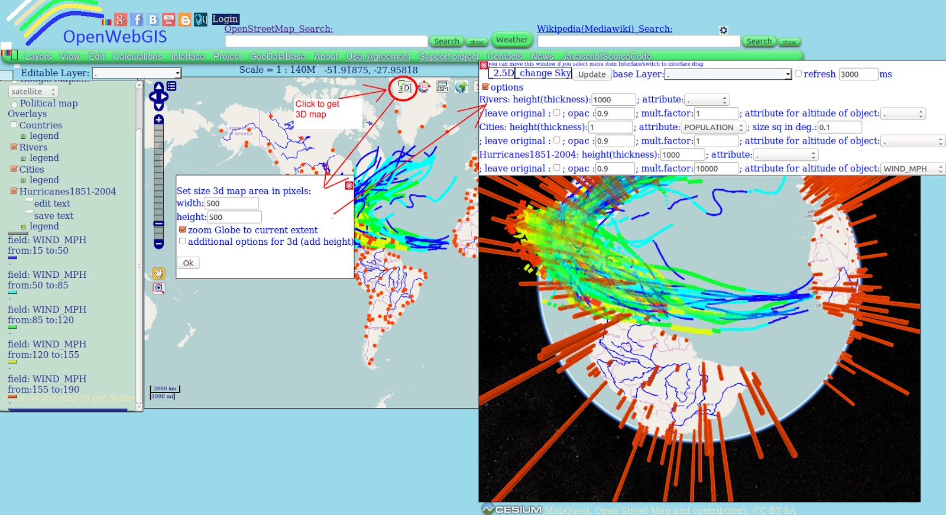Open the Cities POPULATION attribute dropdown
Image resolution: width=946 pixels, height=515 pixels.
(x=713, y=127)
